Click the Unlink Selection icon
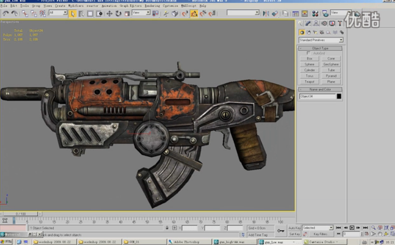 (x=34, y=13)
